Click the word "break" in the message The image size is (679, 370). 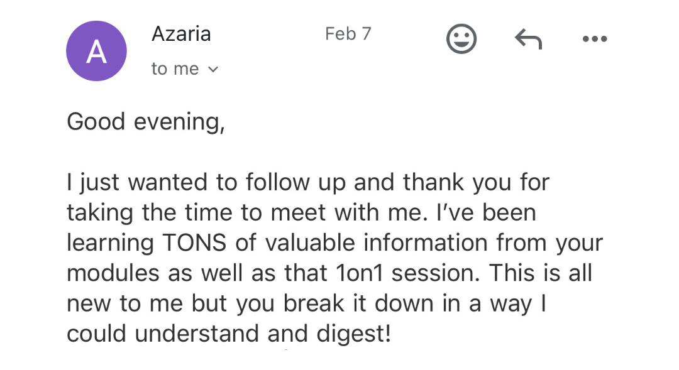click(314, 303)
